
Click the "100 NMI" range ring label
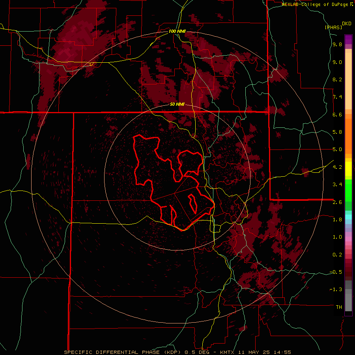[177, 31]
